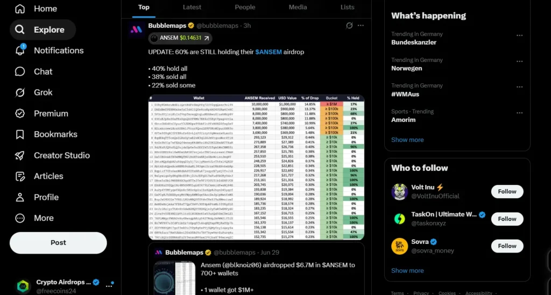Click the Accessibility footer link
The height and width of the screenshot is (295, 551).
tap(478, 293)
